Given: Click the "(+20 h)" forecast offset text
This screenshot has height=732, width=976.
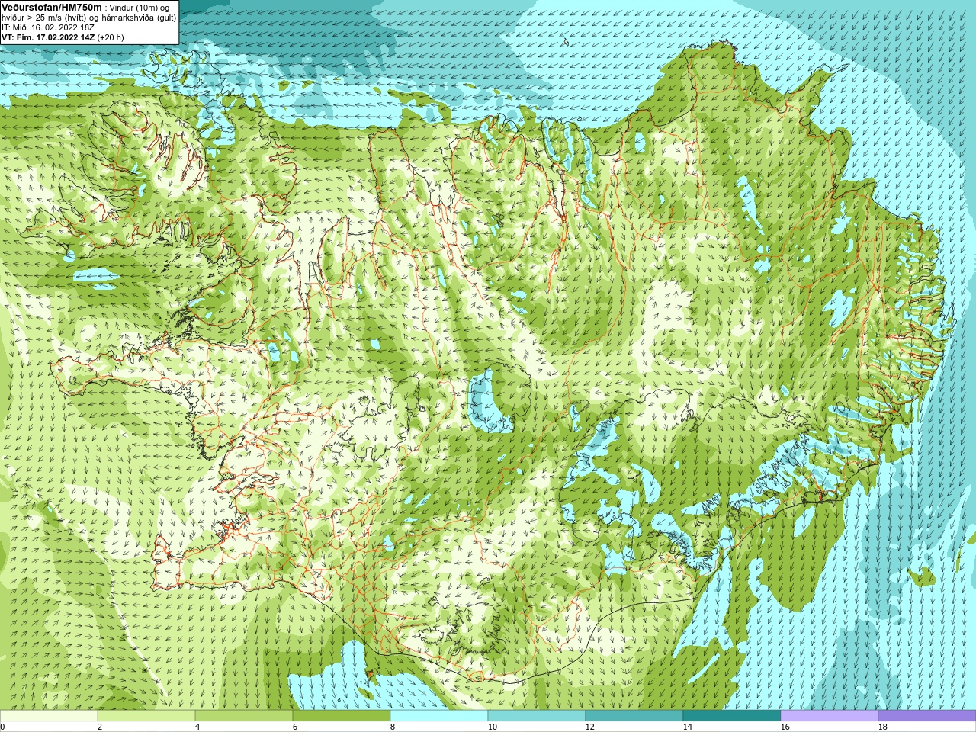Looking at the screenshot, I should point(111,37).
